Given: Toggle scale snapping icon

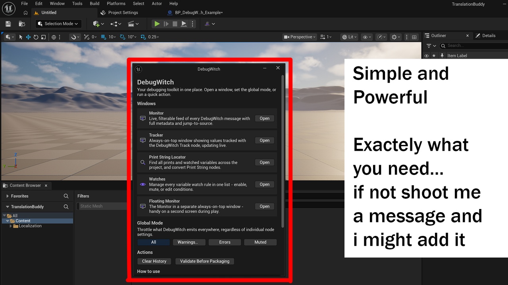Looking at the screenshot, I should click(143, 37).
